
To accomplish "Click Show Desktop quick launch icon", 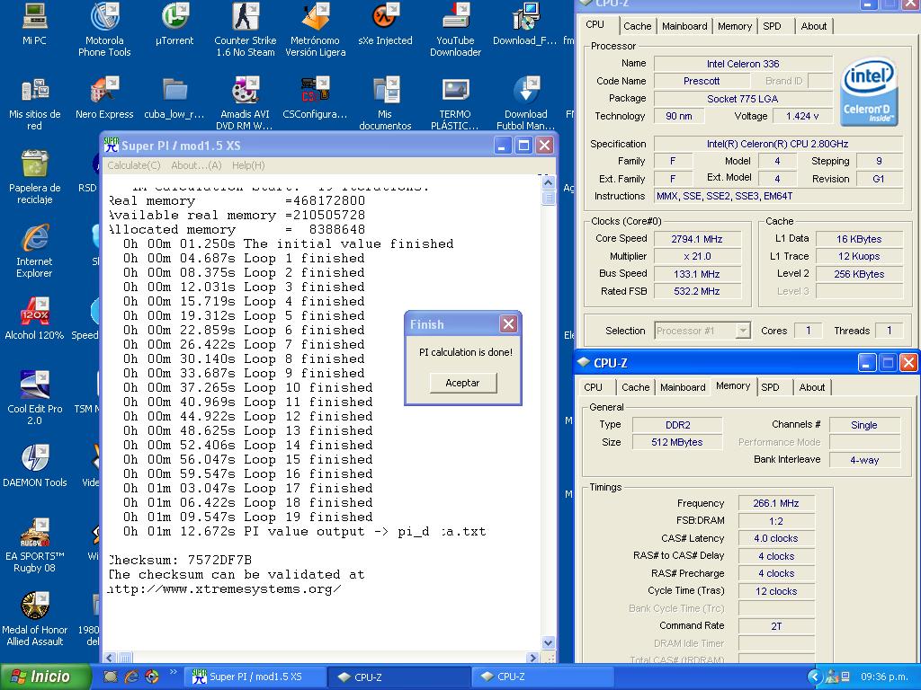I will pyautogui.click(x=111, y=677).
